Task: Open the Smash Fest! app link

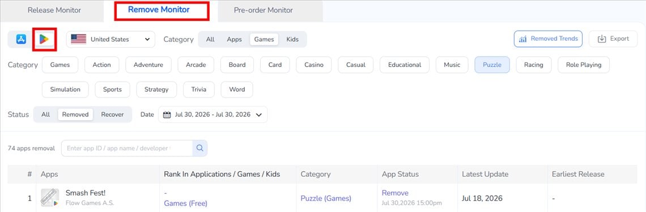Action: [x=86, y=193]
